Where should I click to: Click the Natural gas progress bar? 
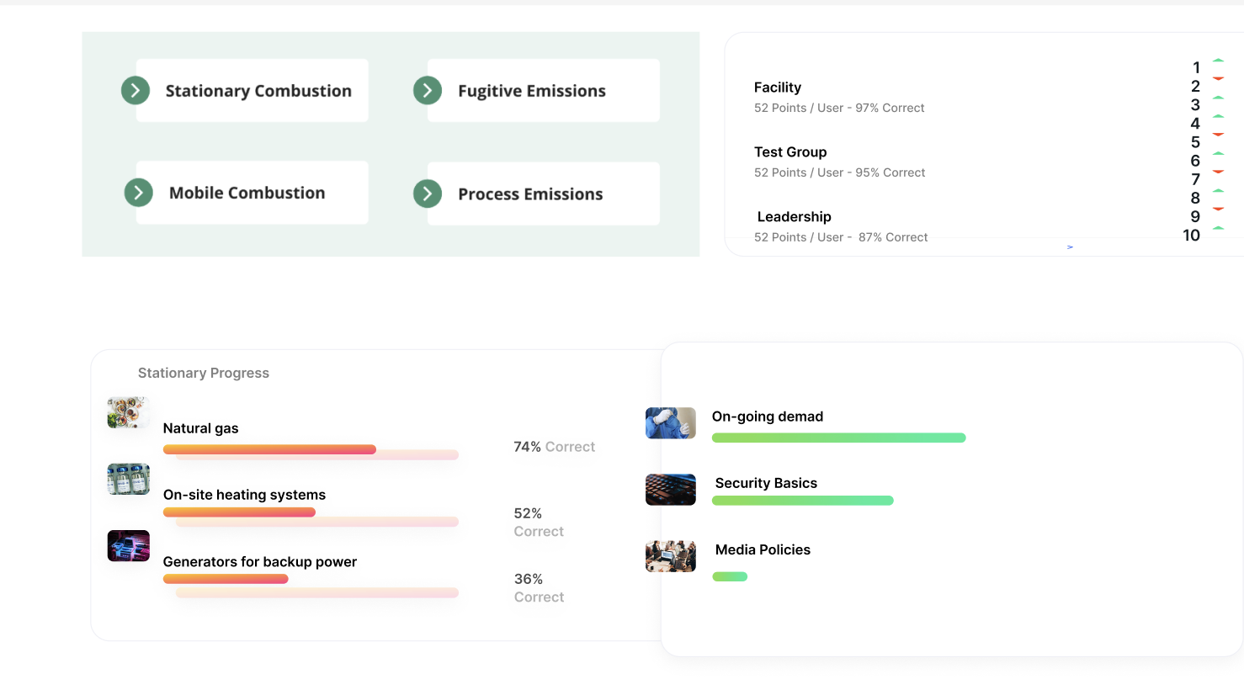269,449
